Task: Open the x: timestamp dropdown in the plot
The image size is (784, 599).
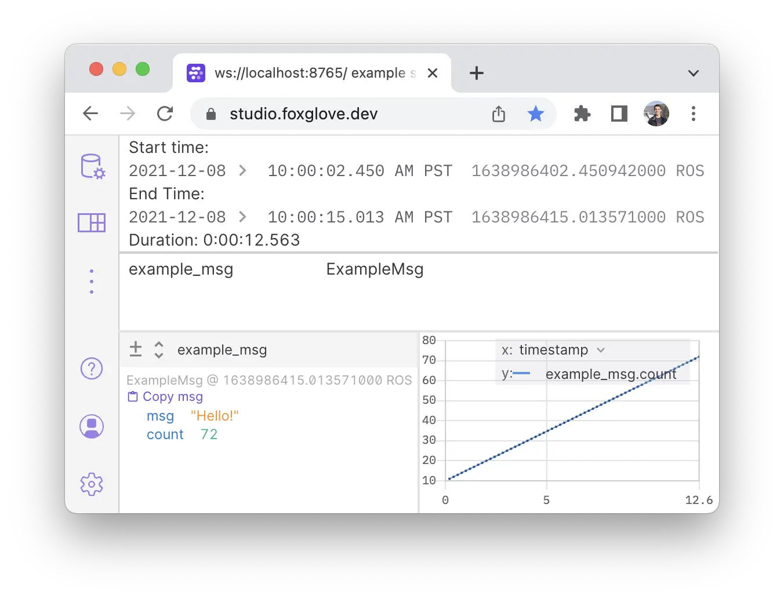Action: (x=601, y=350)
